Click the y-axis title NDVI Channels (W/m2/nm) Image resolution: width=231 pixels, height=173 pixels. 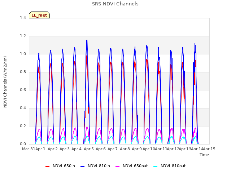pos(5,82)
